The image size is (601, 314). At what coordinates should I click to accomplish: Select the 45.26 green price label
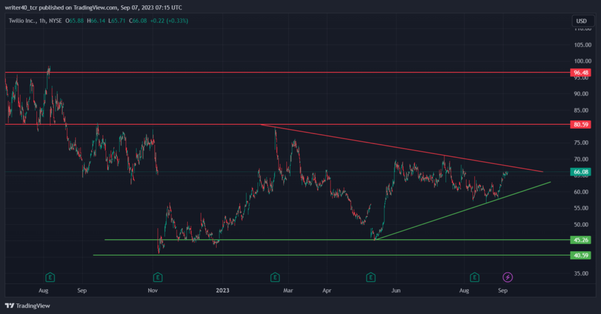580,240
